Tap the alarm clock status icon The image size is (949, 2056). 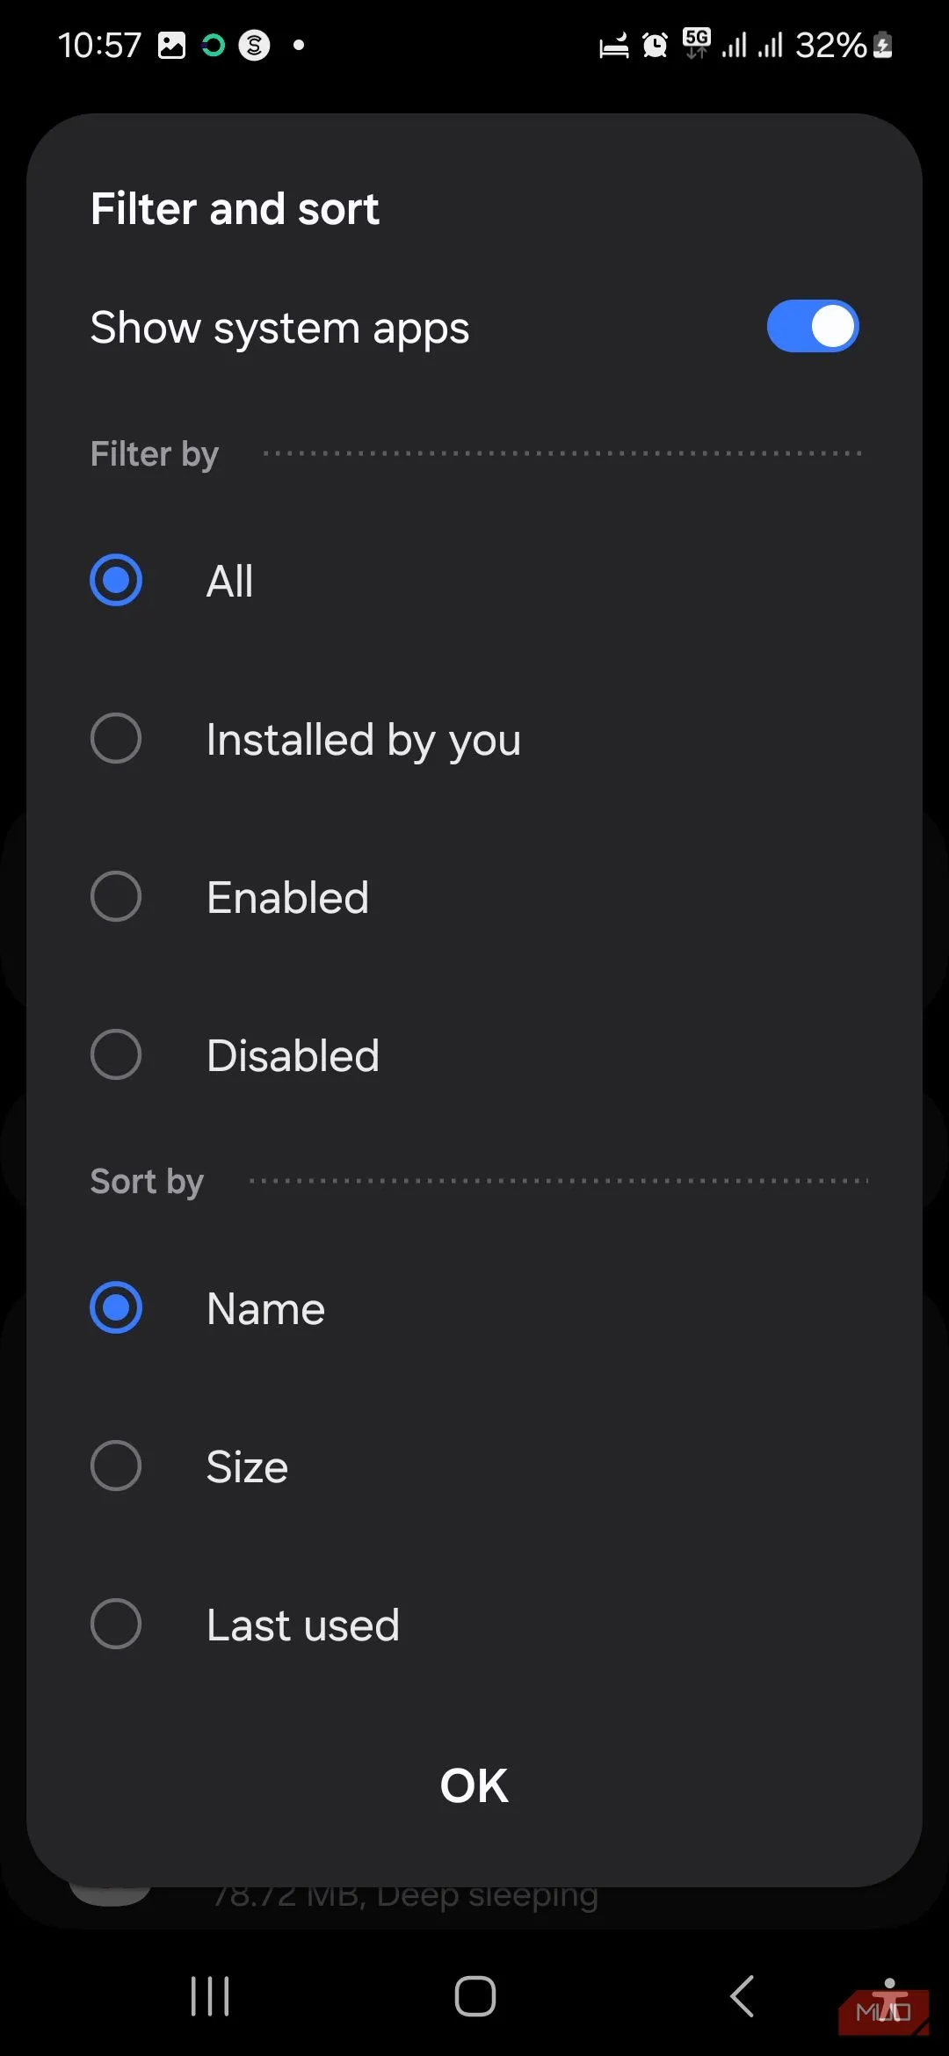point(653,44)
